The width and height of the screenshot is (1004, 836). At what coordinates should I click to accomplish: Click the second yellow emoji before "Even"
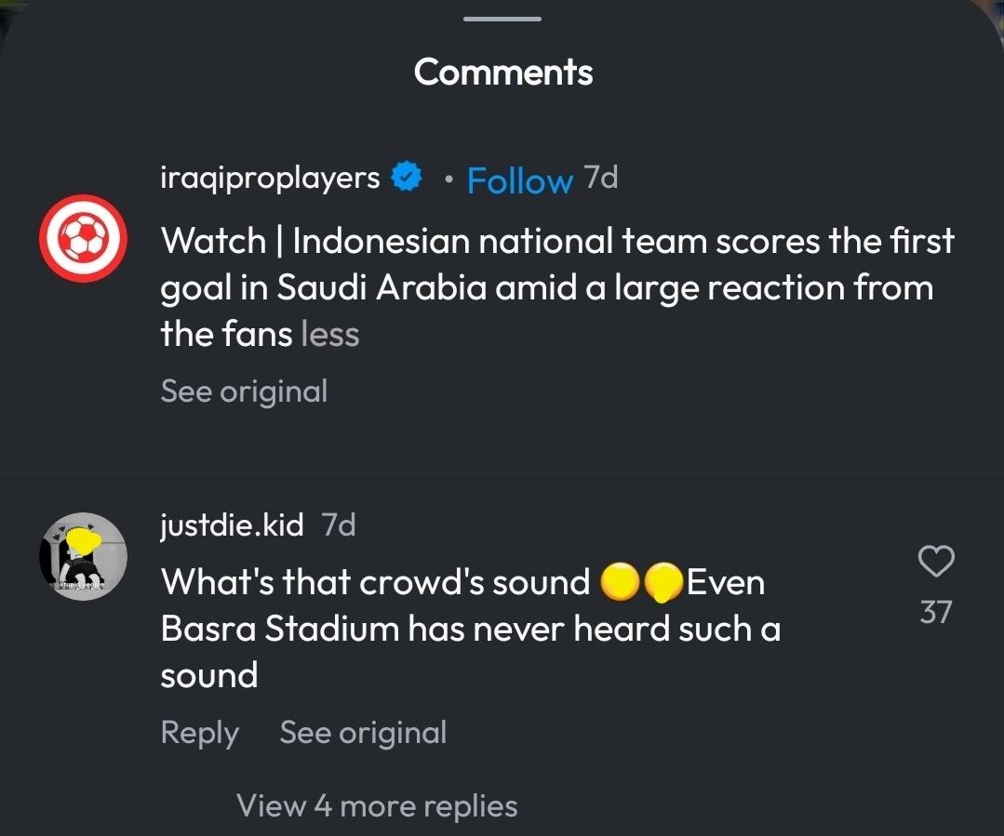[x=662, y=583]
